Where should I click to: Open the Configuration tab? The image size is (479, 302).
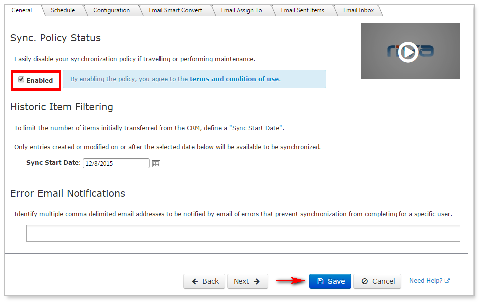point(111,10)
